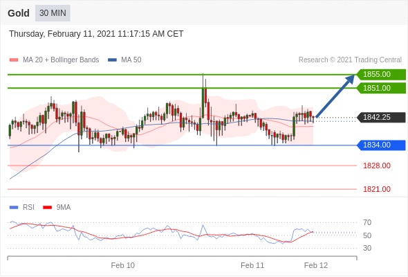Click the 1828.00 support level label
This screenshot has height=277, width=408.
(377, 166)
